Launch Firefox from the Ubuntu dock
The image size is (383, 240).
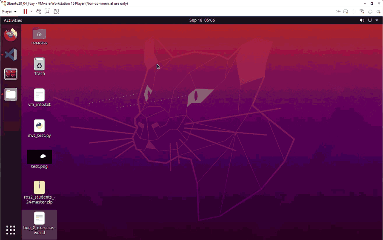11,35
